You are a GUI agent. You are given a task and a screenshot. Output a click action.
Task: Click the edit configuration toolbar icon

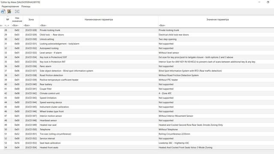9,12
